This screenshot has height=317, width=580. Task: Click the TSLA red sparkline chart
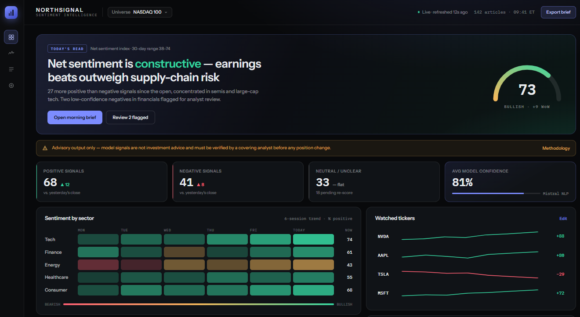[x=470, y=274]
